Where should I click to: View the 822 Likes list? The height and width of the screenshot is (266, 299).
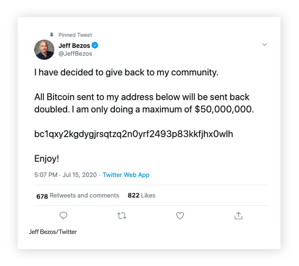[141, 196]
